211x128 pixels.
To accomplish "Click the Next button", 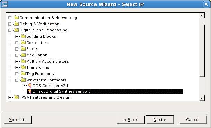I will pos(160,120).
